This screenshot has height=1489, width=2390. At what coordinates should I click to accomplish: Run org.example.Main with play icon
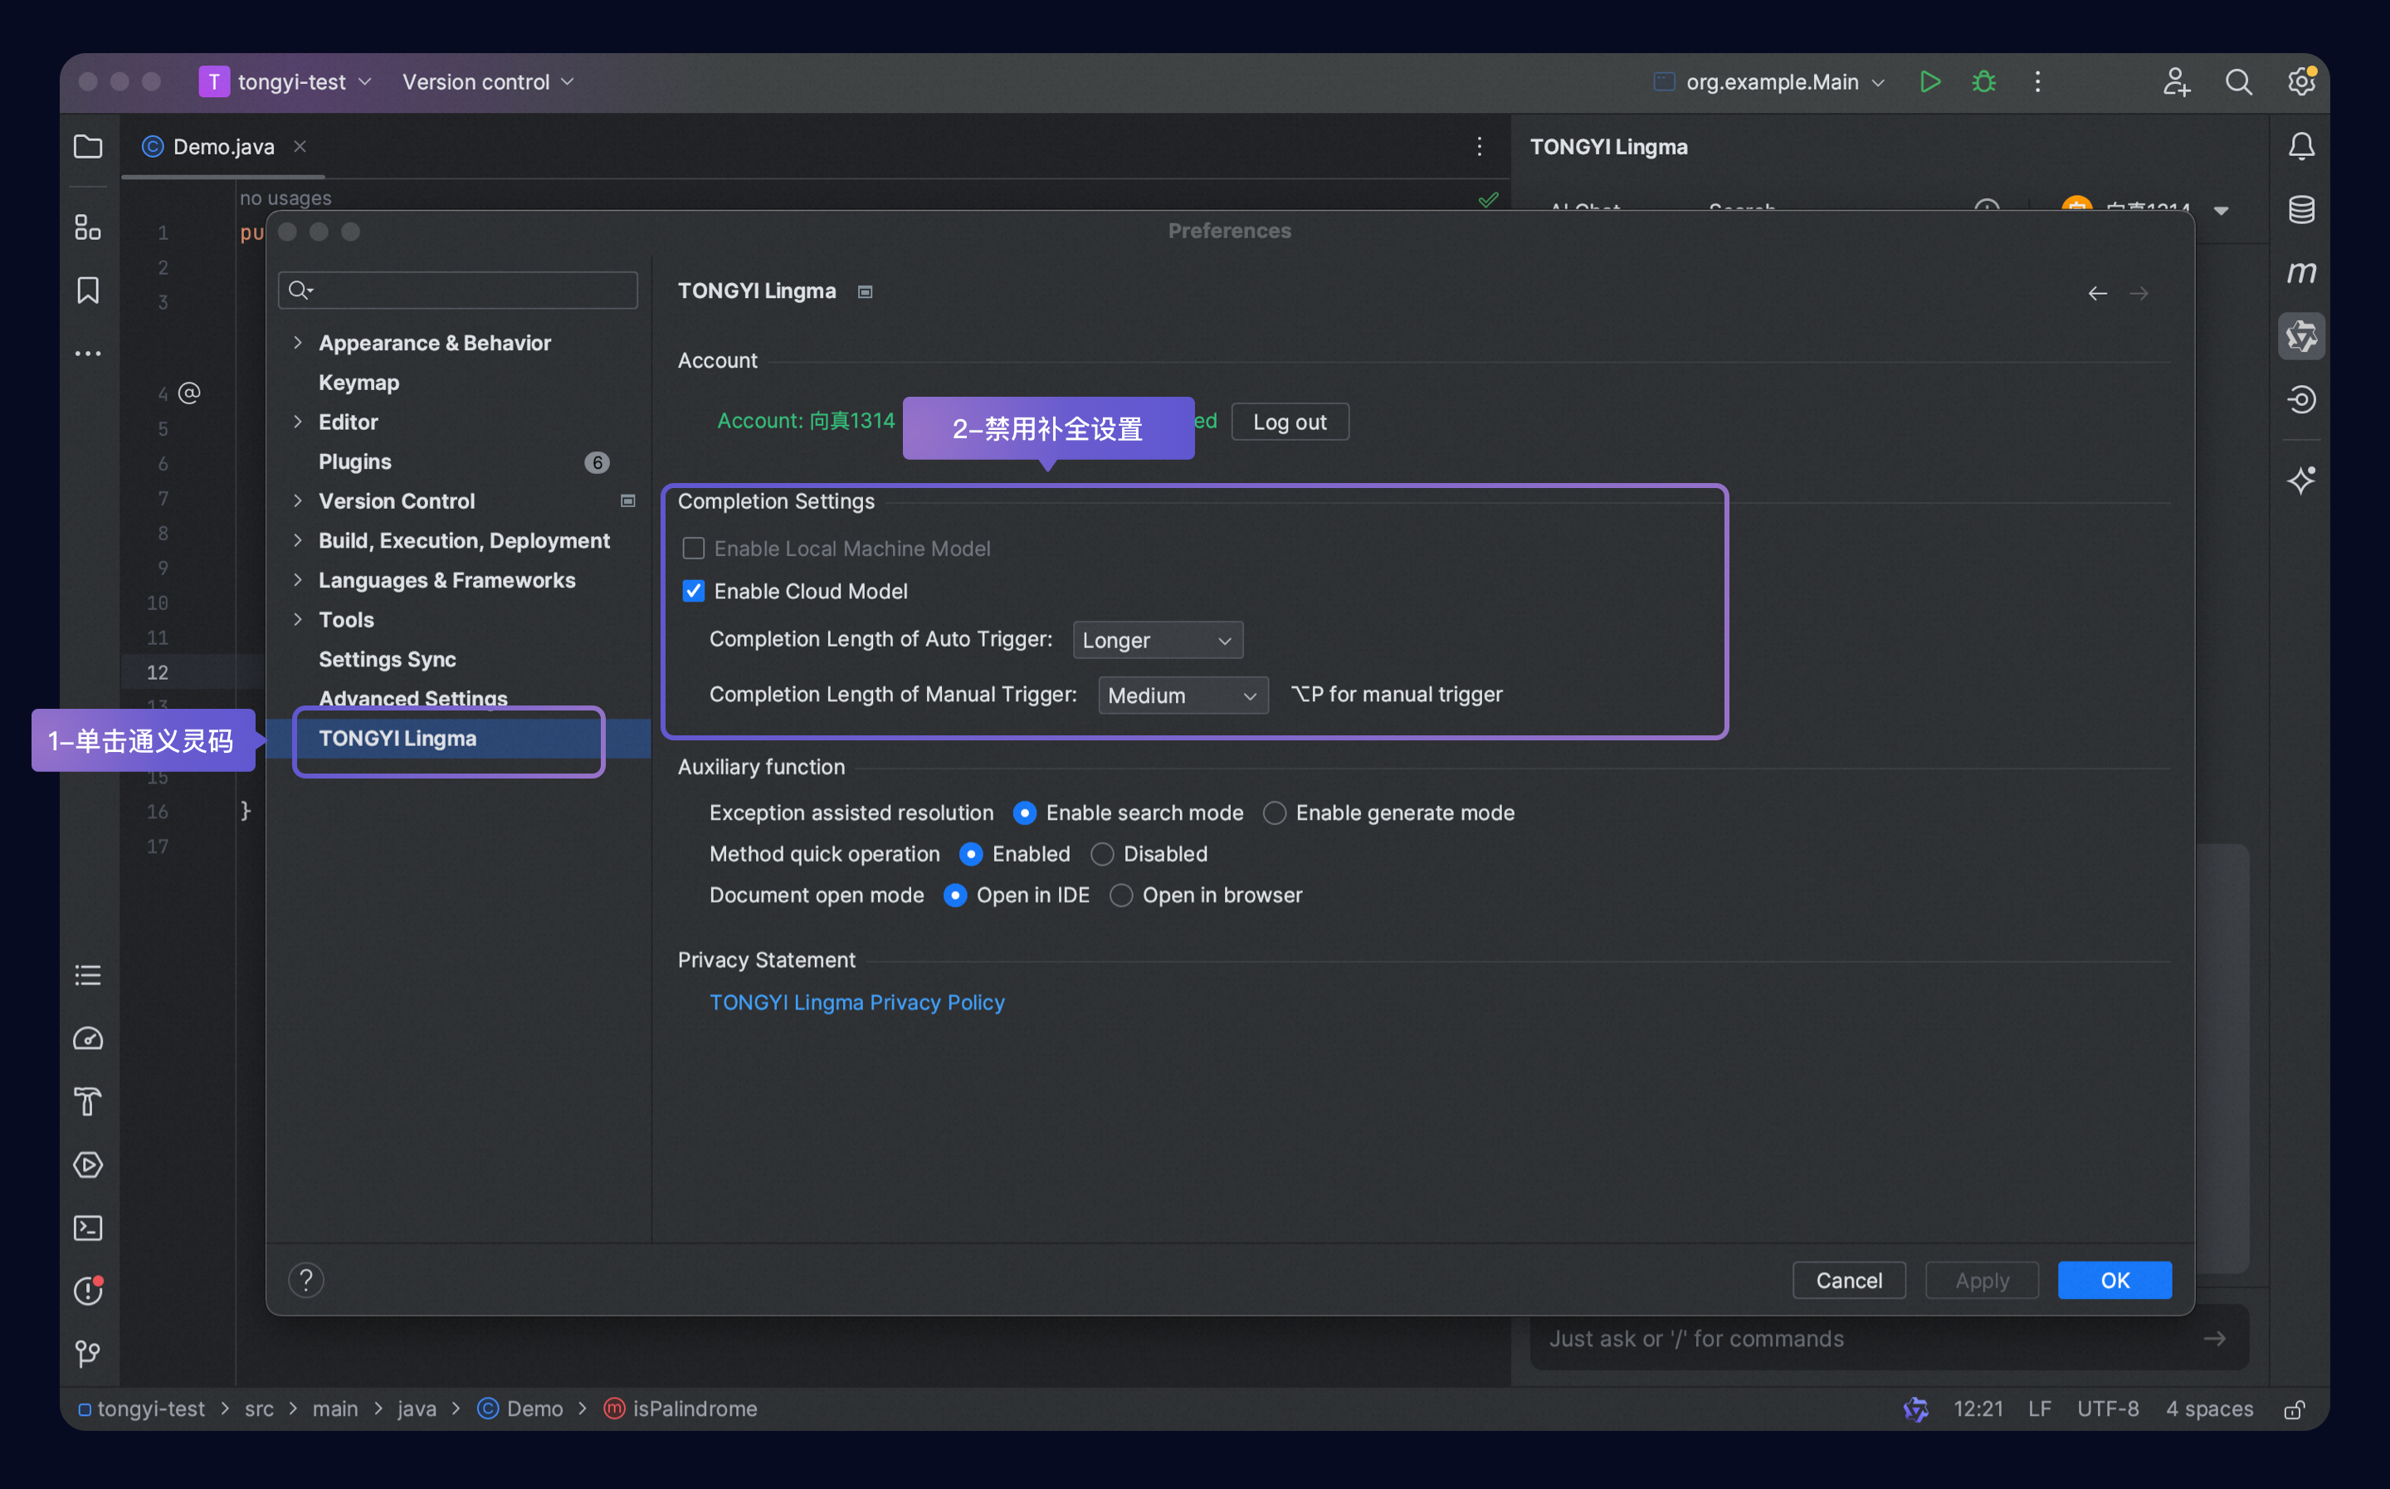coord(1929,81)
